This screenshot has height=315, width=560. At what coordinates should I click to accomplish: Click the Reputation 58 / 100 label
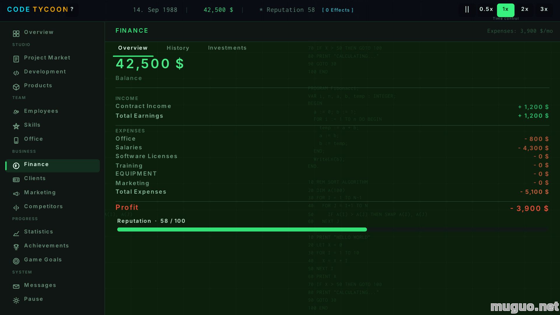[x=151, y=221]
